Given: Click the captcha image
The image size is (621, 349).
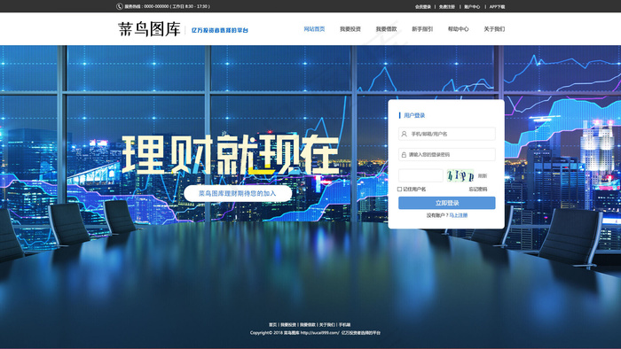Looking at the screenshot, I should pos(460,175).
